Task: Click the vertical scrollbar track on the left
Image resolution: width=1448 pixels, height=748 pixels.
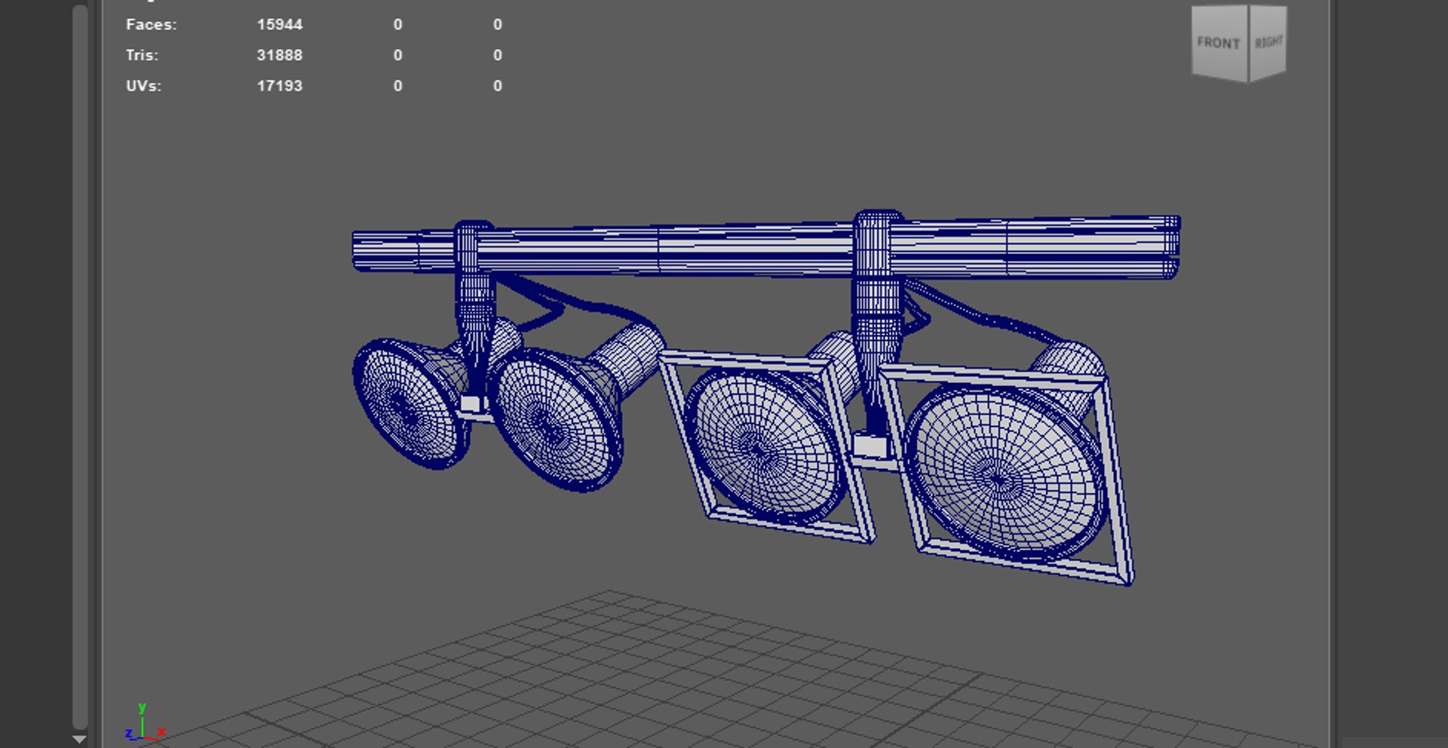Action: [x=80, y=366]
